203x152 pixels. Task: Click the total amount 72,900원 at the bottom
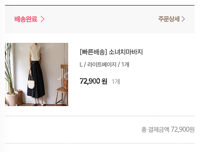coord(183,129)
